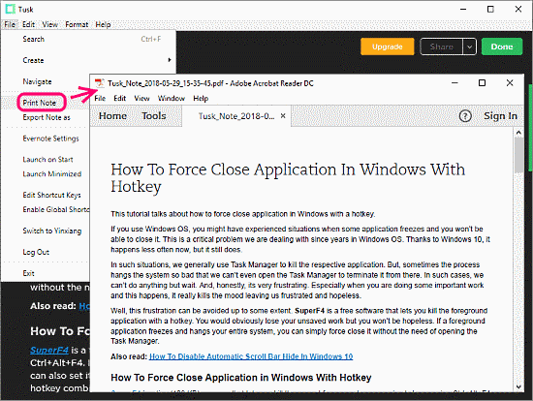Viewport: 533px width, 401px height.
Task: Open the Acrobat Reader Window menu
Action: (171, 98)
